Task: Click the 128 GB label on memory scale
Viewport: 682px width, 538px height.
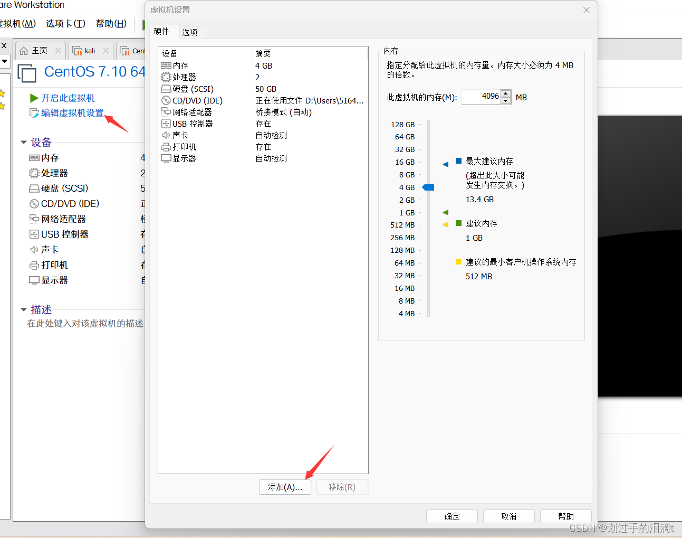Action: tap(403, 125)
